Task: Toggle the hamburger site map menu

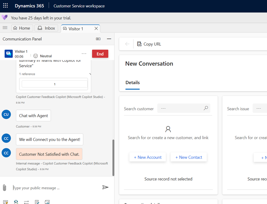Action: tap(5, 28)
